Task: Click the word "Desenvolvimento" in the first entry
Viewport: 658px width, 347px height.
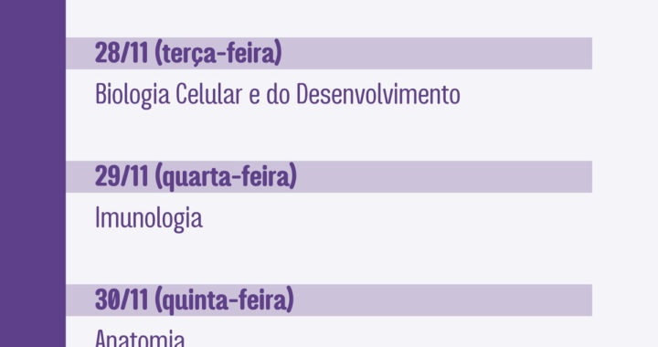Action: click(378, 94)
